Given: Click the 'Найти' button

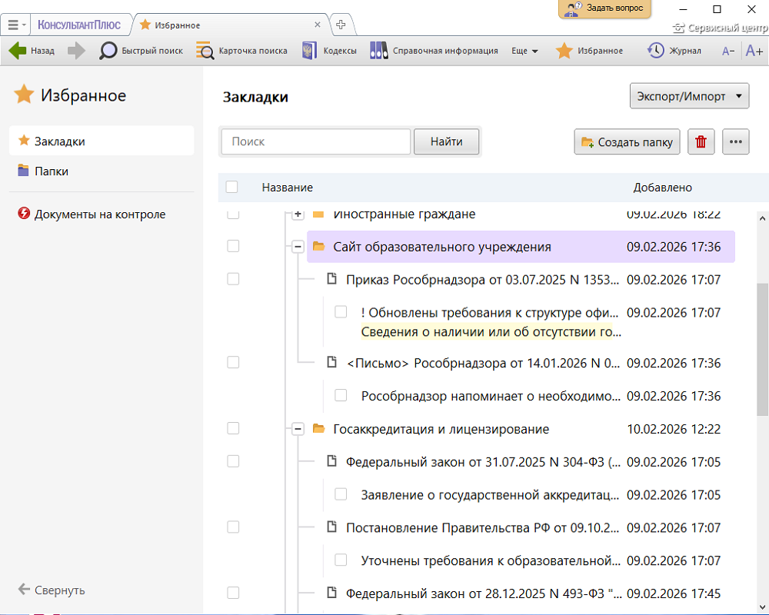Looking at the screenshot, I should click(446, 141).
